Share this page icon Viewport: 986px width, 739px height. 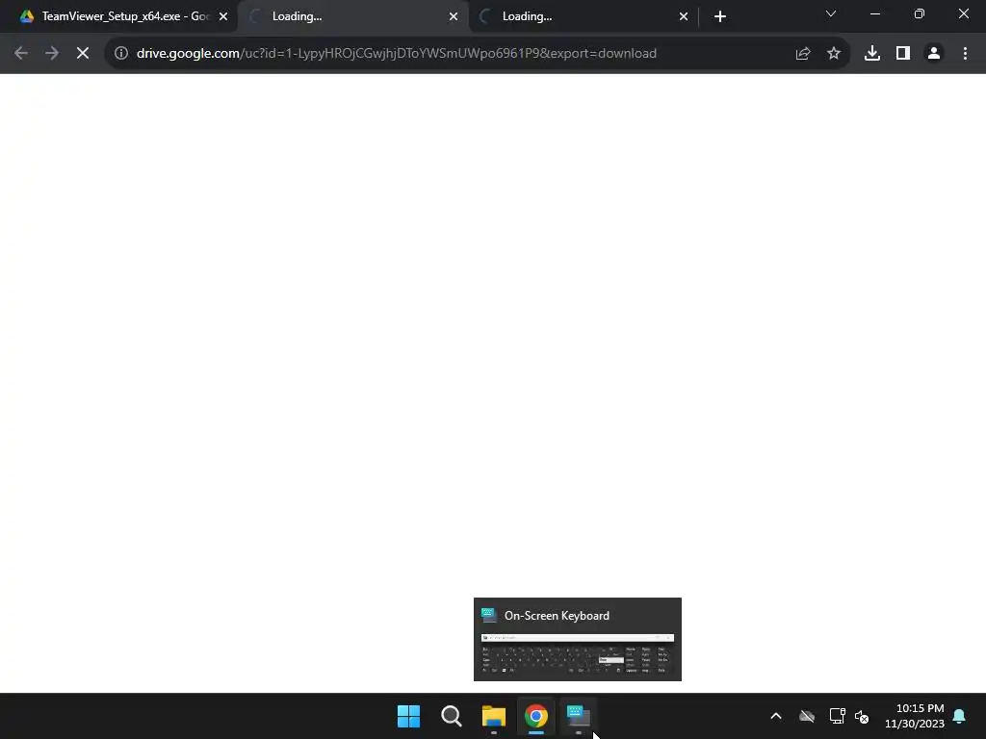(802, 54)
